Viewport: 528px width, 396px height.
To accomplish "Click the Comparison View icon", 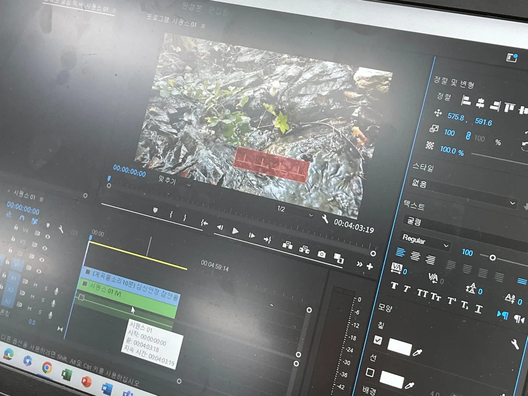I will [x=339, y=258].
